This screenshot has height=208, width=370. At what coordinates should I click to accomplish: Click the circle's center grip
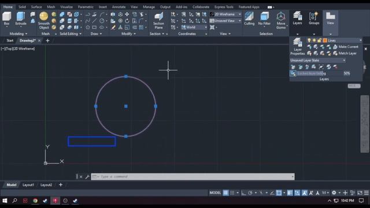[126, 106]
